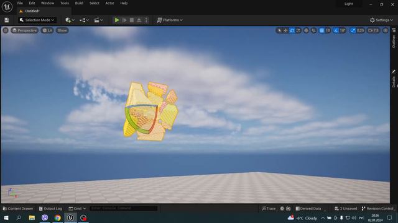The height and width of the screenshot is (223, 398).
Task: Toggle rotation snapping angle icon
Action: pyautogui.click(x=336, y=30)
